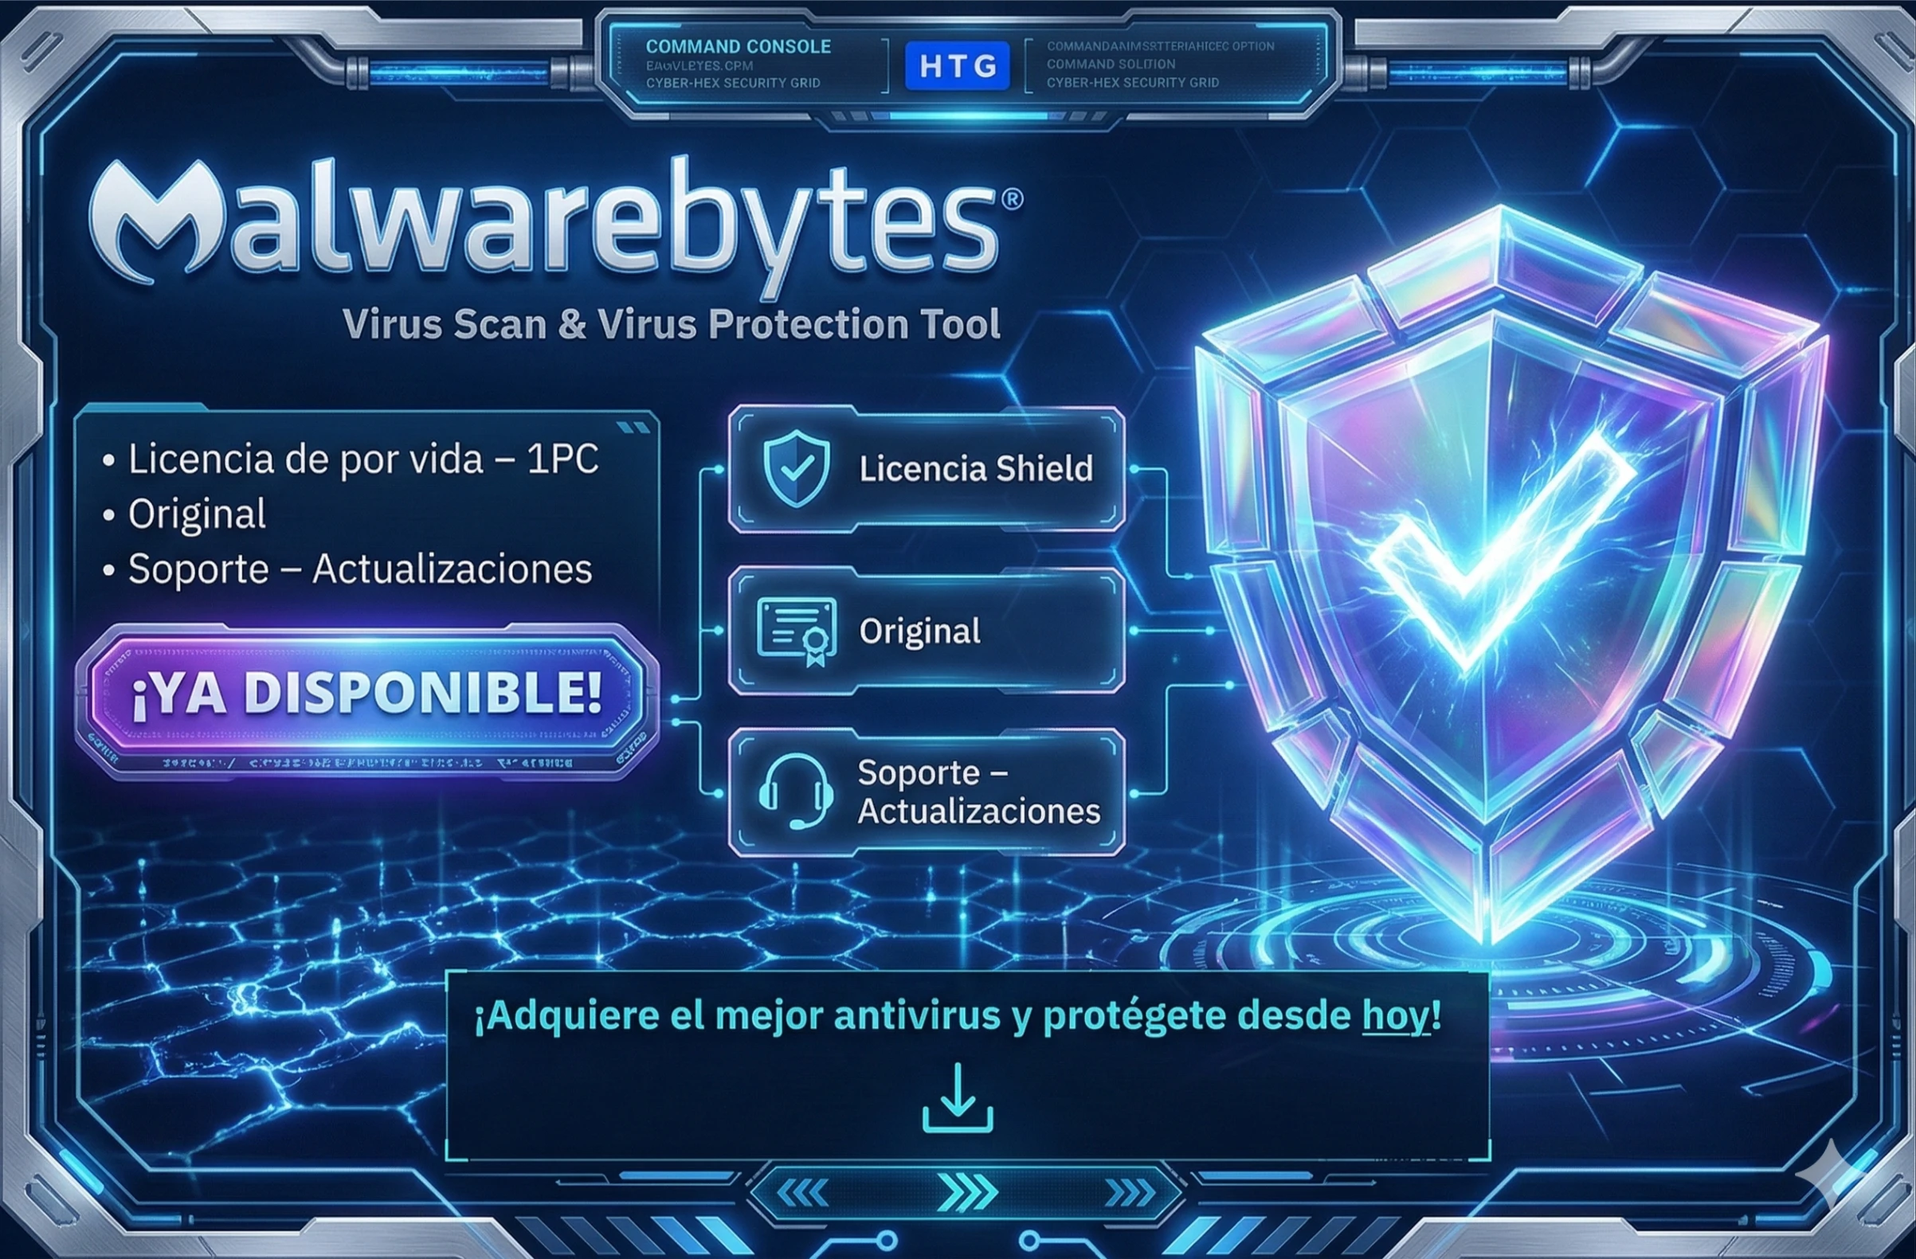Image resolution: width=1916 pixels, height=1259 pixels.
Task: Click the left-pointing triple chevron
Action: pyautogui.click(x=801, y=1193)
